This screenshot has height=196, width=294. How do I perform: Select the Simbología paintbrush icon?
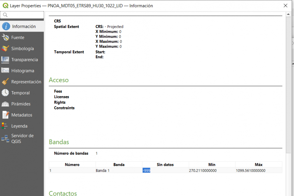(5, 48)
